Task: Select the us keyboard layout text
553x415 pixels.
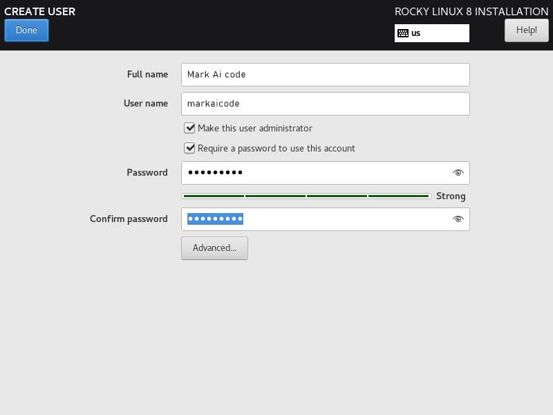Action: 416,33
